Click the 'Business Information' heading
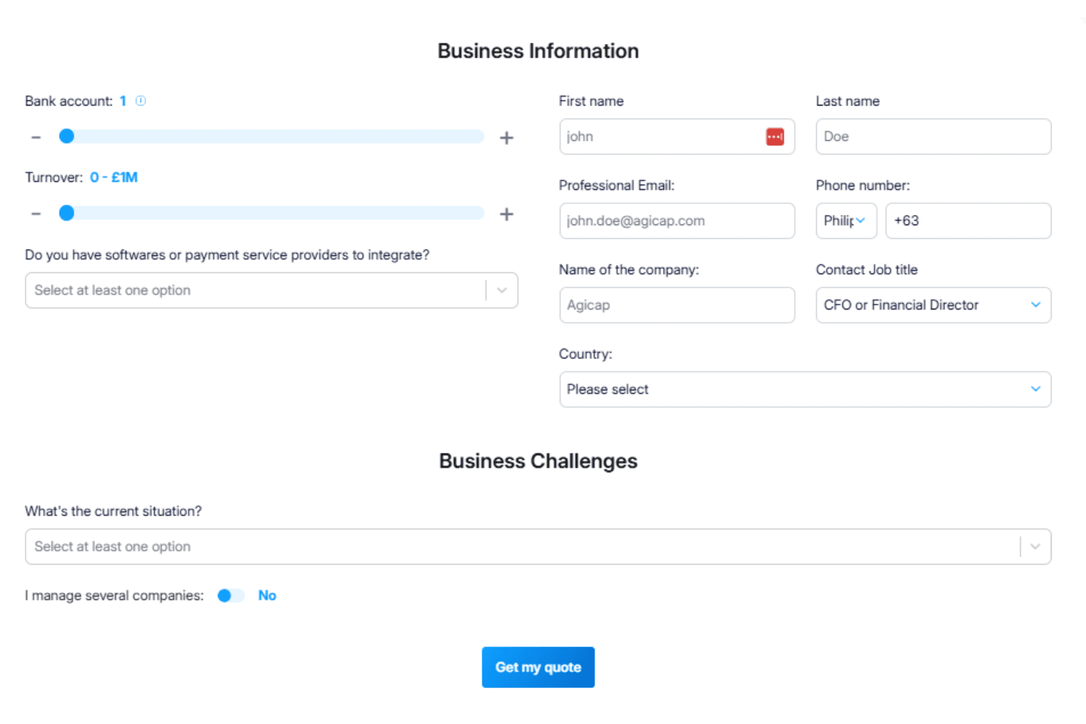The height and width of the screenshot is (724, 1086). click(x=538, y=51)
